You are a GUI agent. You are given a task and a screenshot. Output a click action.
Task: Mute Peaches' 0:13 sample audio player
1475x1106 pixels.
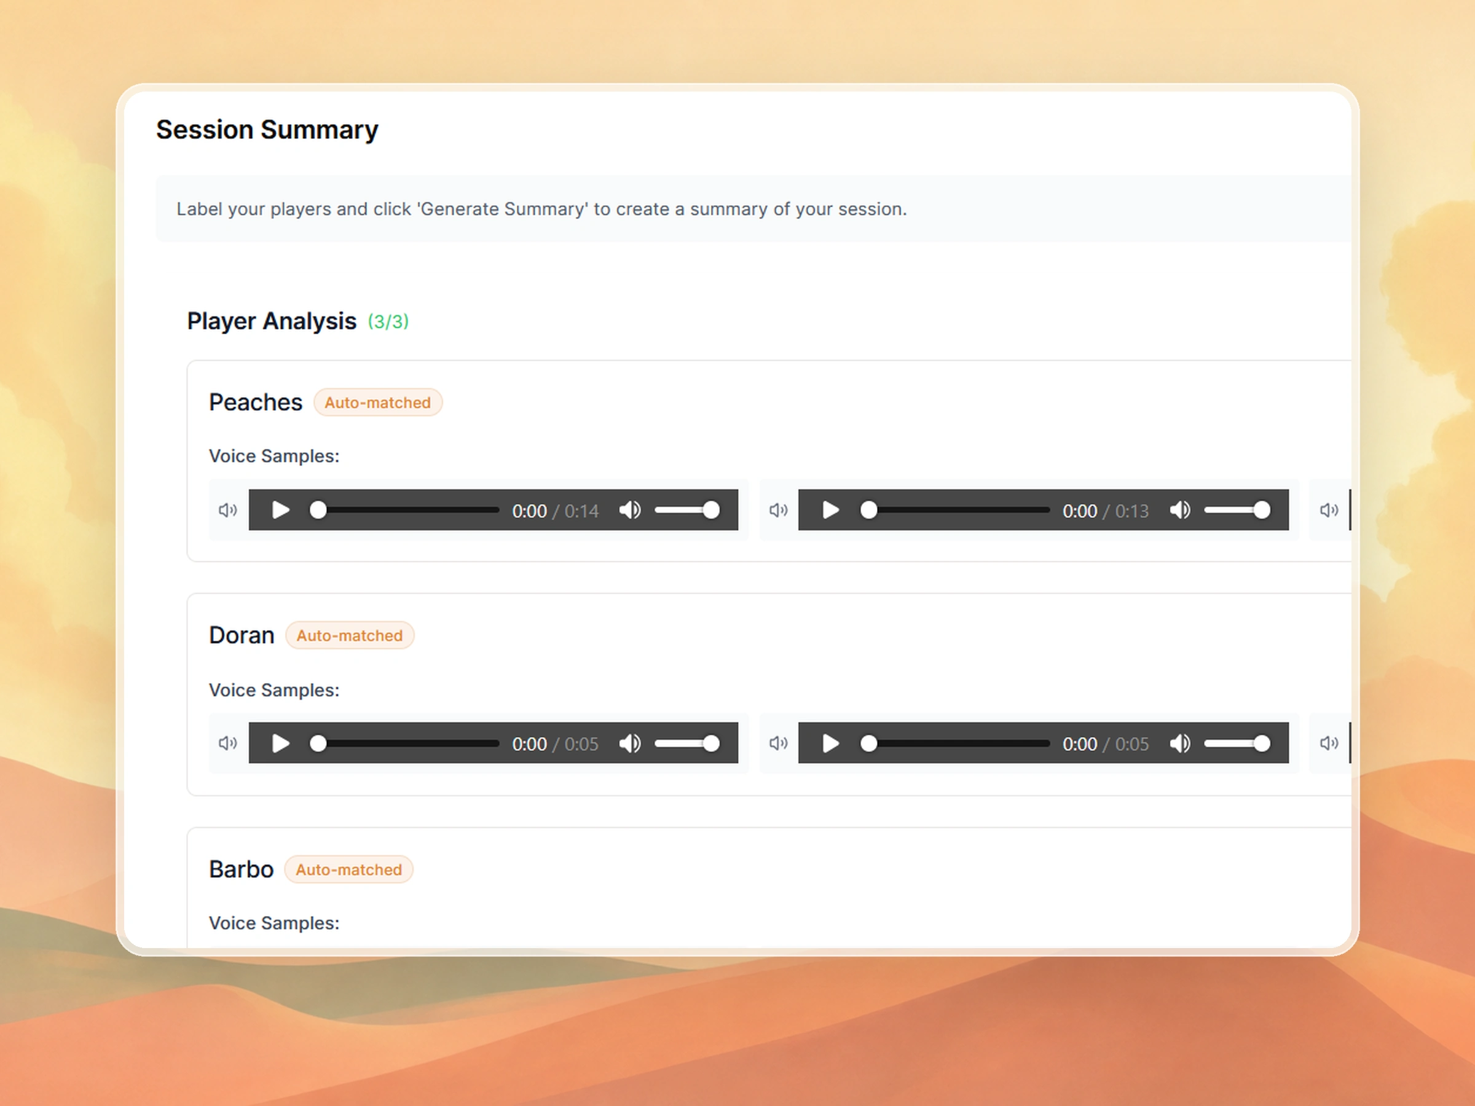coord(1180,511)
